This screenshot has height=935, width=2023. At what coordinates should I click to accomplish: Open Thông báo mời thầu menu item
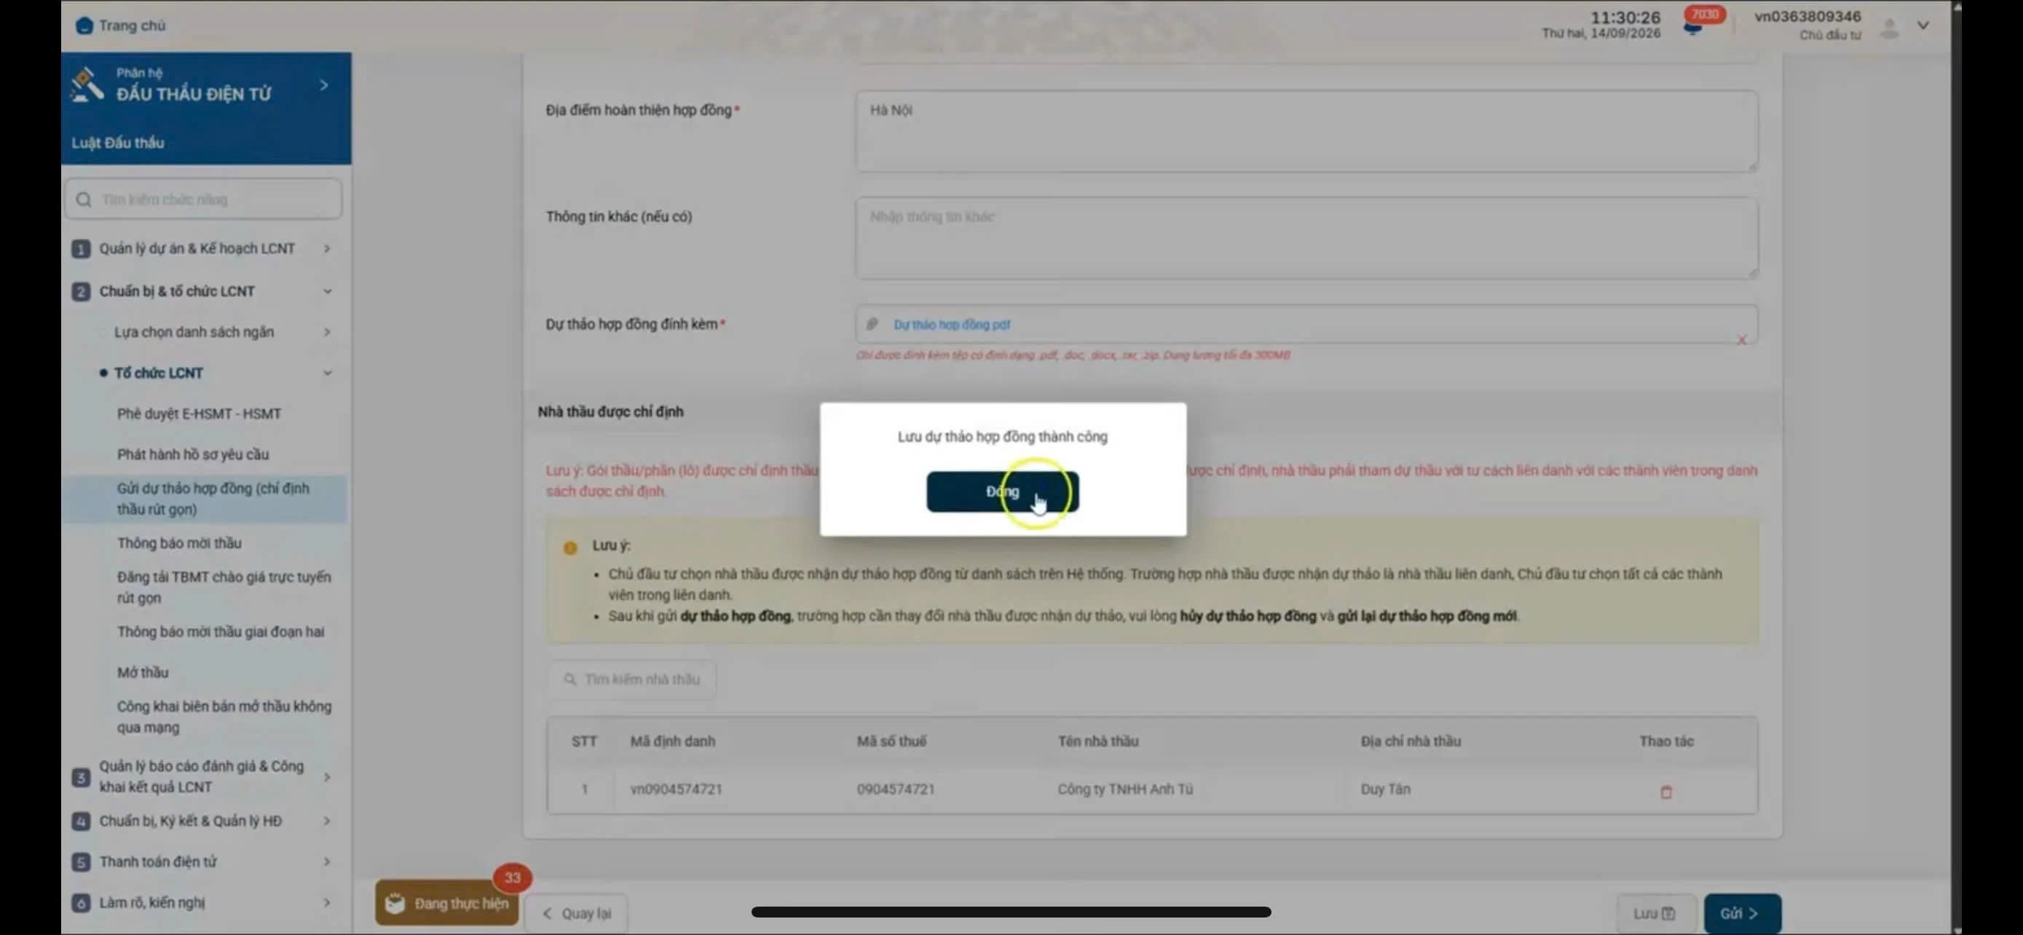(x=179, y=543)
